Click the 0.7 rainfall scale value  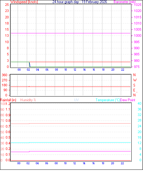coord(8,126)
